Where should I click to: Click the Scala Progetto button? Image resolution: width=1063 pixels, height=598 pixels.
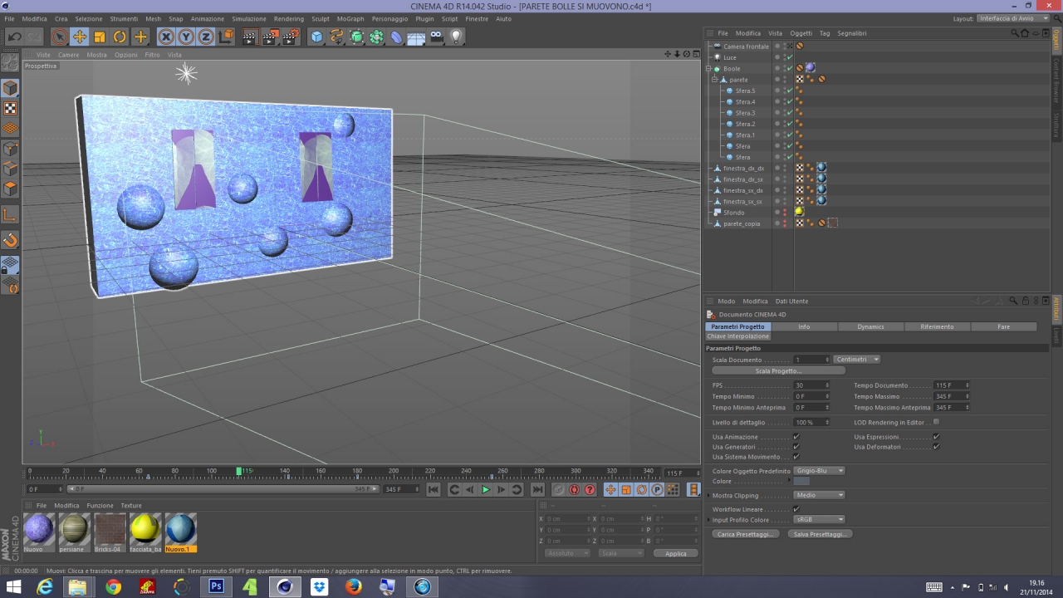point(778,370)
